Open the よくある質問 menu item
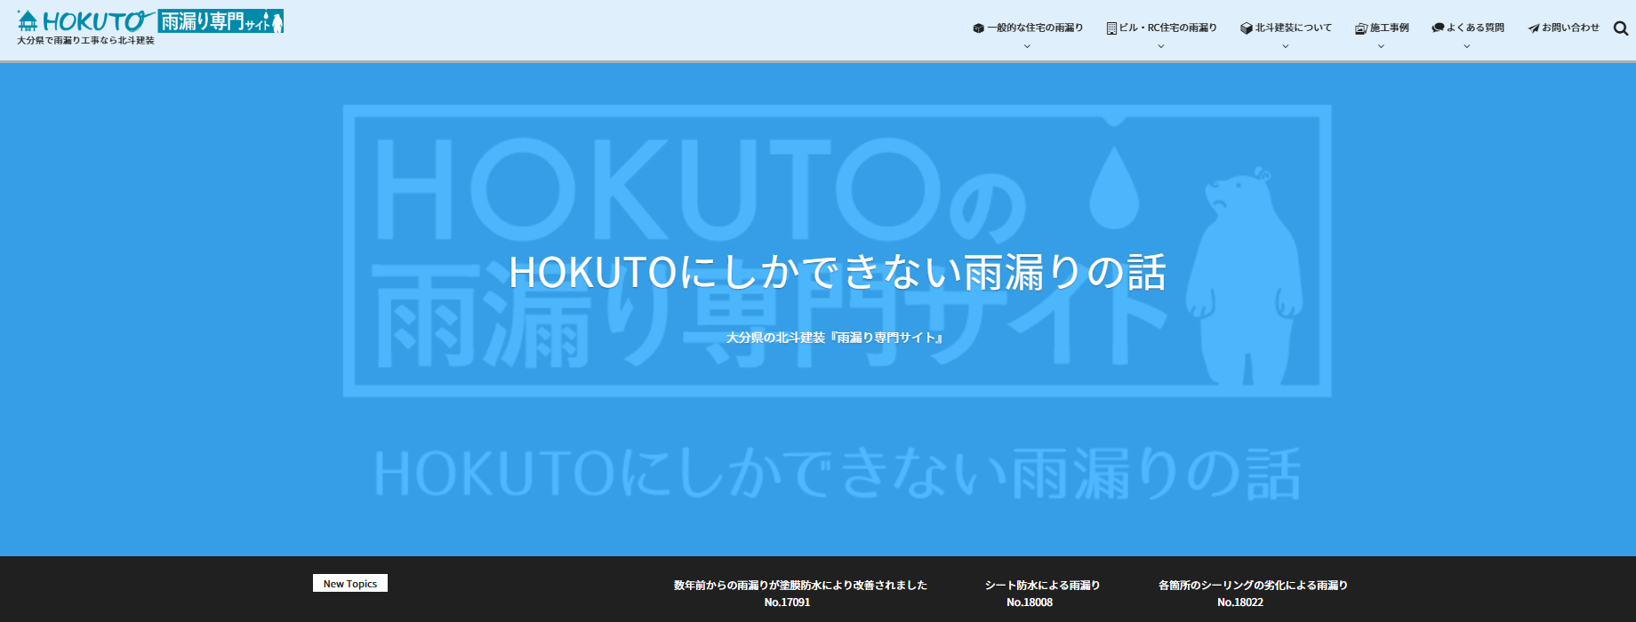Viewport: 1636px width, 622px height. (1475, 28)
